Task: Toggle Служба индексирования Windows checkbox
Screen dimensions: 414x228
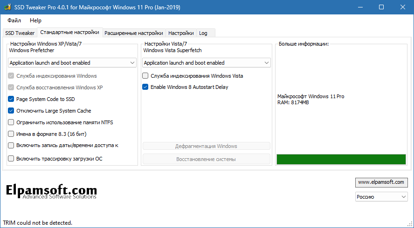Action: [11, 76]
